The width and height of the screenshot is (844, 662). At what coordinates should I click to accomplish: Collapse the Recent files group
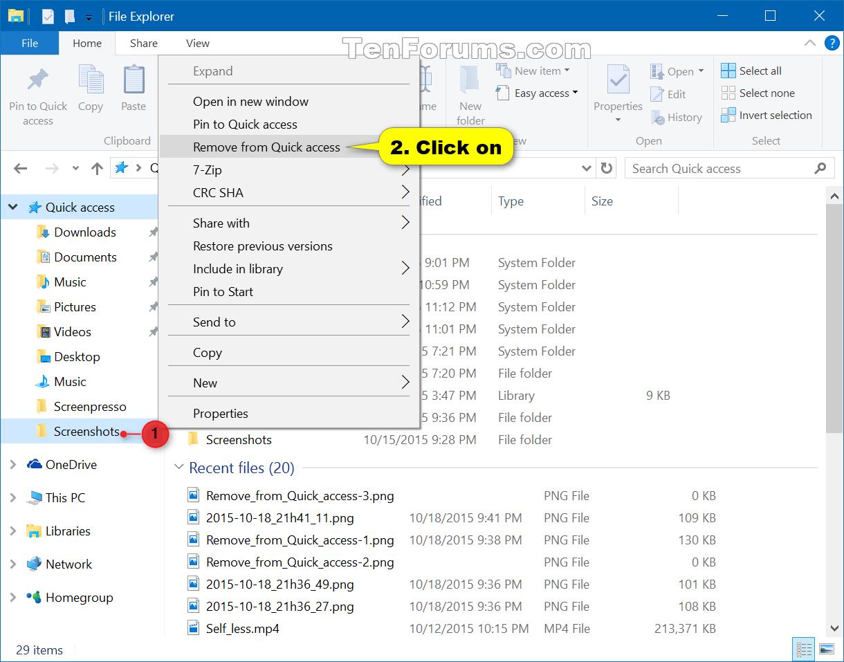(179, 468)
